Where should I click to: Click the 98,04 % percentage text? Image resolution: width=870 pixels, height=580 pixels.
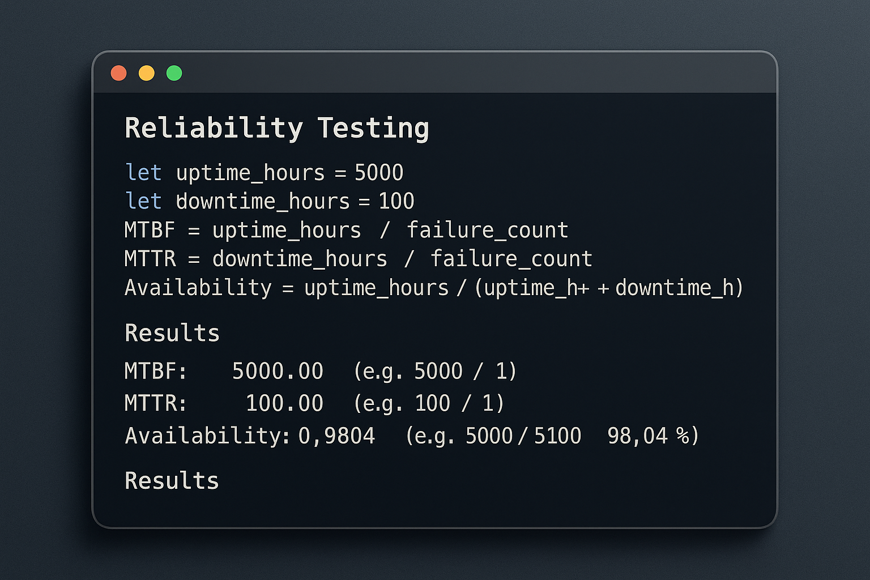point(649,436)
